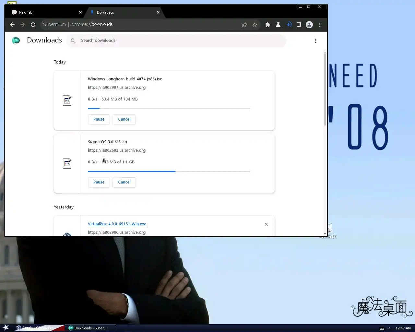Expand the hidden tray icons chevron
415x332 pixels.
tap(389, 328)
